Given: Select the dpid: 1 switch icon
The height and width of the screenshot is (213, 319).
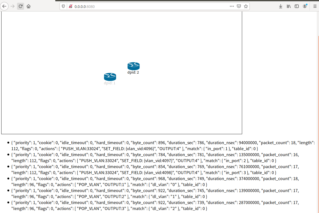Looking at the screenshot, I should 110,77.
